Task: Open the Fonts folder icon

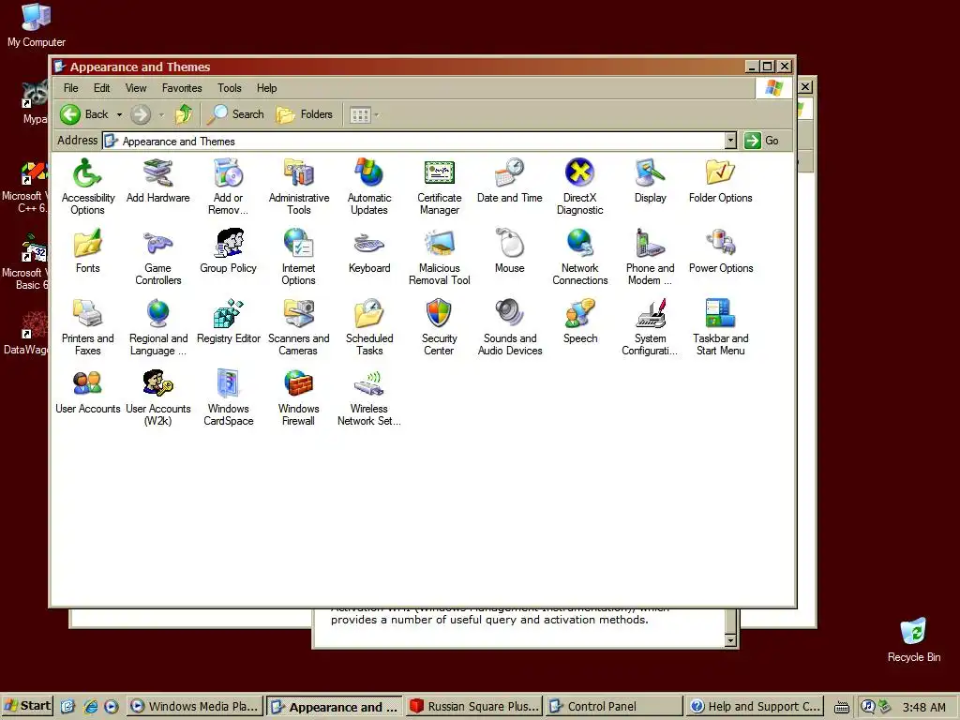Action: (x=87, y=251)
